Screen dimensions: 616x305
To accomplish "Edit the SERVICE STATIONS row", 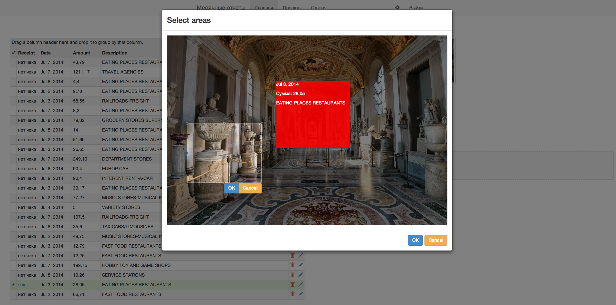I will 301,275.
